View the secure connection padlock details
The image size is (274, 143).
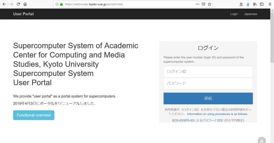[61, 4]
